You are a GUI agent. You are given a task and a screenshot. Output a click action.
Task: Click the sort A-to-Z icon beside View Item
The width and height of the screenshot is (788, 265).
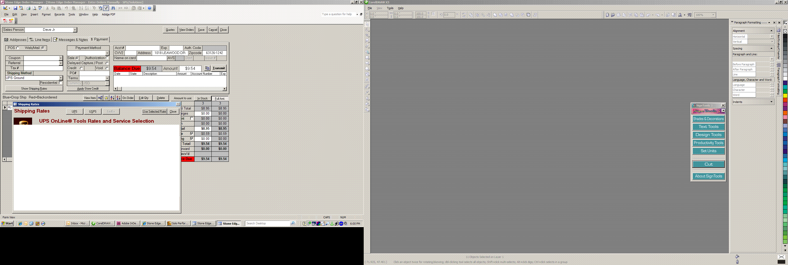pyautogui.click(x=112, y=98)
